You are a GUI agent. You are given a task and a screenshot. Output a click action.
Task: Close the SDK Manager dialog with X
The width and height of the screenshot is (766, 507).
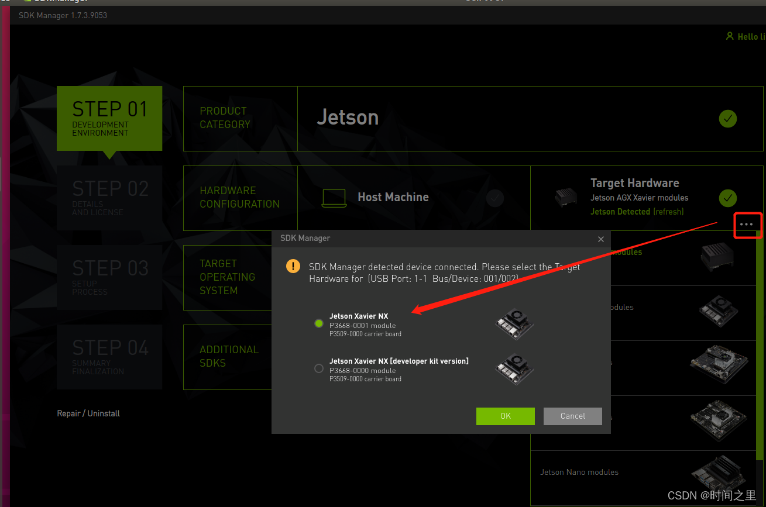point(601,239)
